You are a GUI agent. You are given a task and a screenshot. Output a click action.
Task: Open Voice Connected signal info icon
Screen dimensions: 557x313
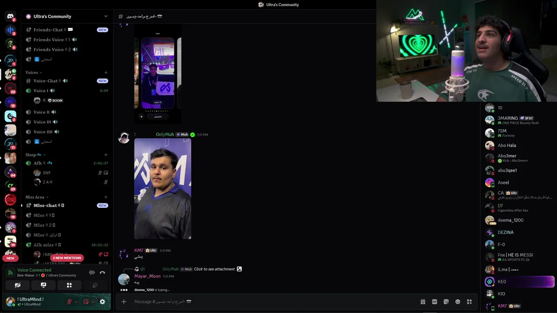click(10, 273)
